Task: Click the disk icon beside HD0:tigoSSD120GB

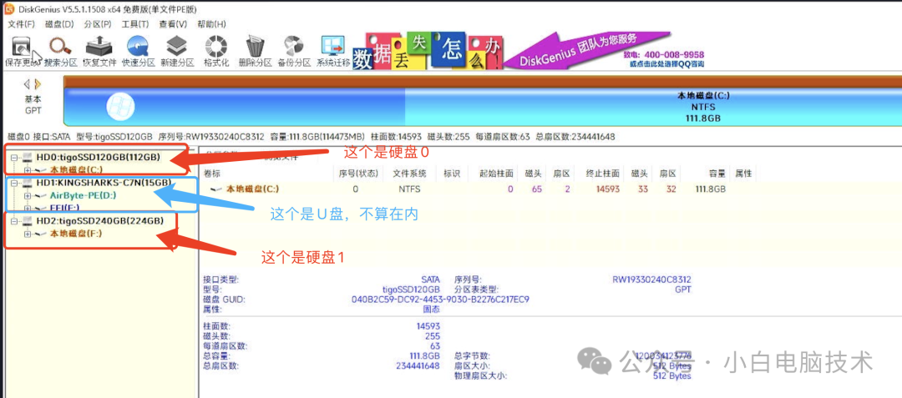Action: 28,156
